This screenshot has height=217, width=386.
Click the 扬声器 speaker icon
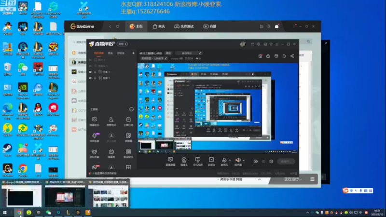tap(238, 161)
